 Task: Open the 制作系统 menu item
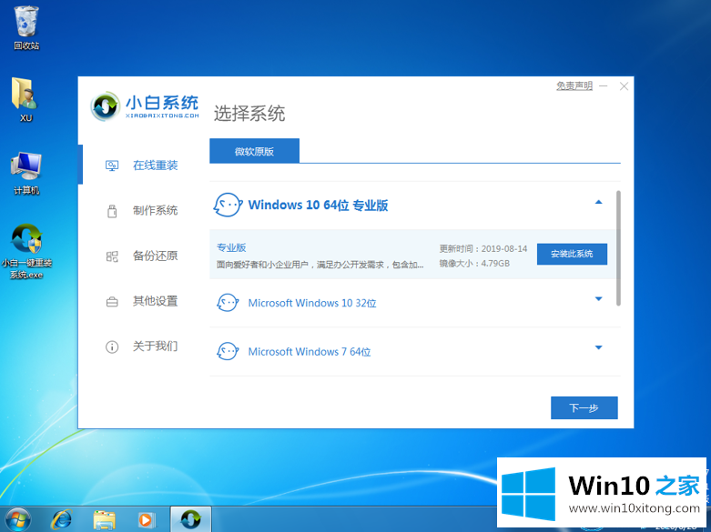pyautogui.click(x=156, y=210)
